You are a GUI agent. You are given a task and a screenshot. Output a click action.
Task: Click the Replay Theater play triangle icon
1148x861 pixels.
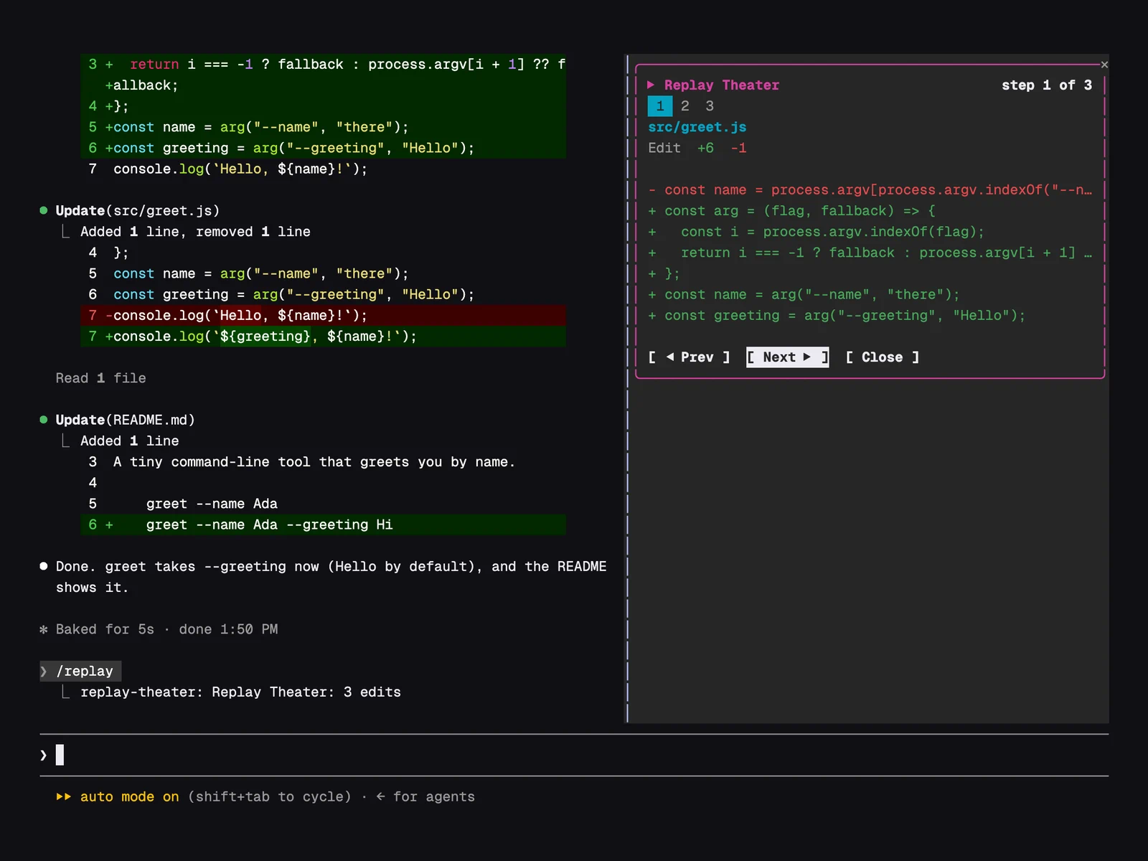(651, 85)
